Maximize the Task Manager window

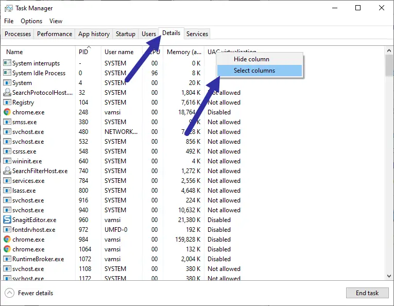click(358, 8)
